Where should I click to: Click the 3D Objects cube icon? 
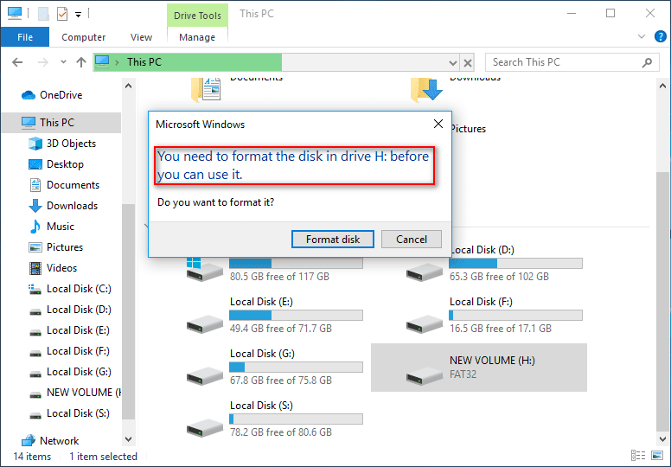click(x=35, y=144)
